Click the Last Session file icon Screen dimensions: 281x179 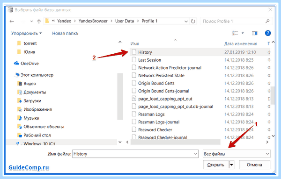(x=134, y=60)
